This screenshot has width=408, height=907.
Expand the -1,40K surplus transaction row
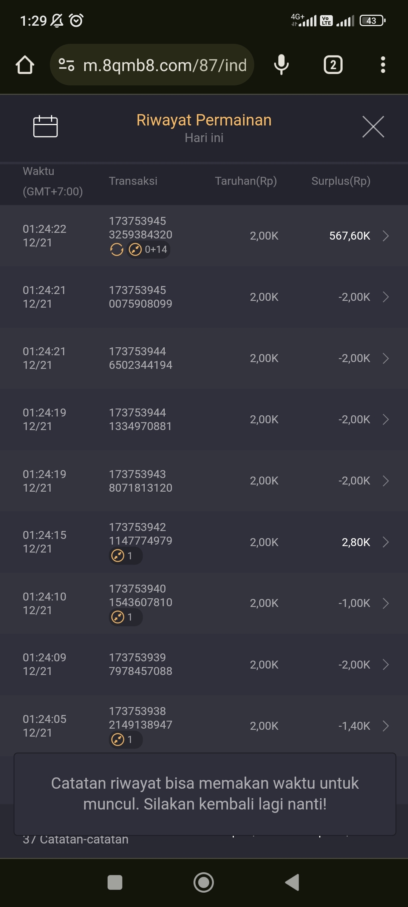coord(385,726)
